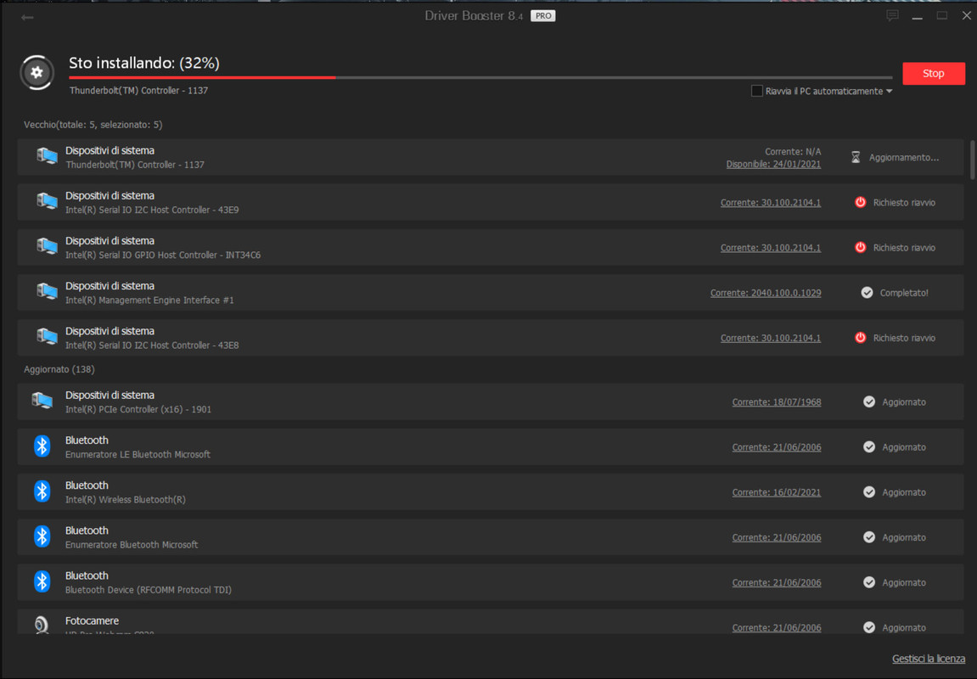Viewport: 977px width, 679px height.
Task: Open the Gestisci la licenza link
Action: (x=929, y=659)
